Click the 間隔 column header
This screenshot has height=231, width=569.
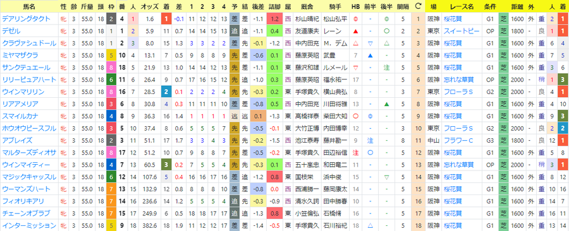pyautogui.click(x=403, y=6)
